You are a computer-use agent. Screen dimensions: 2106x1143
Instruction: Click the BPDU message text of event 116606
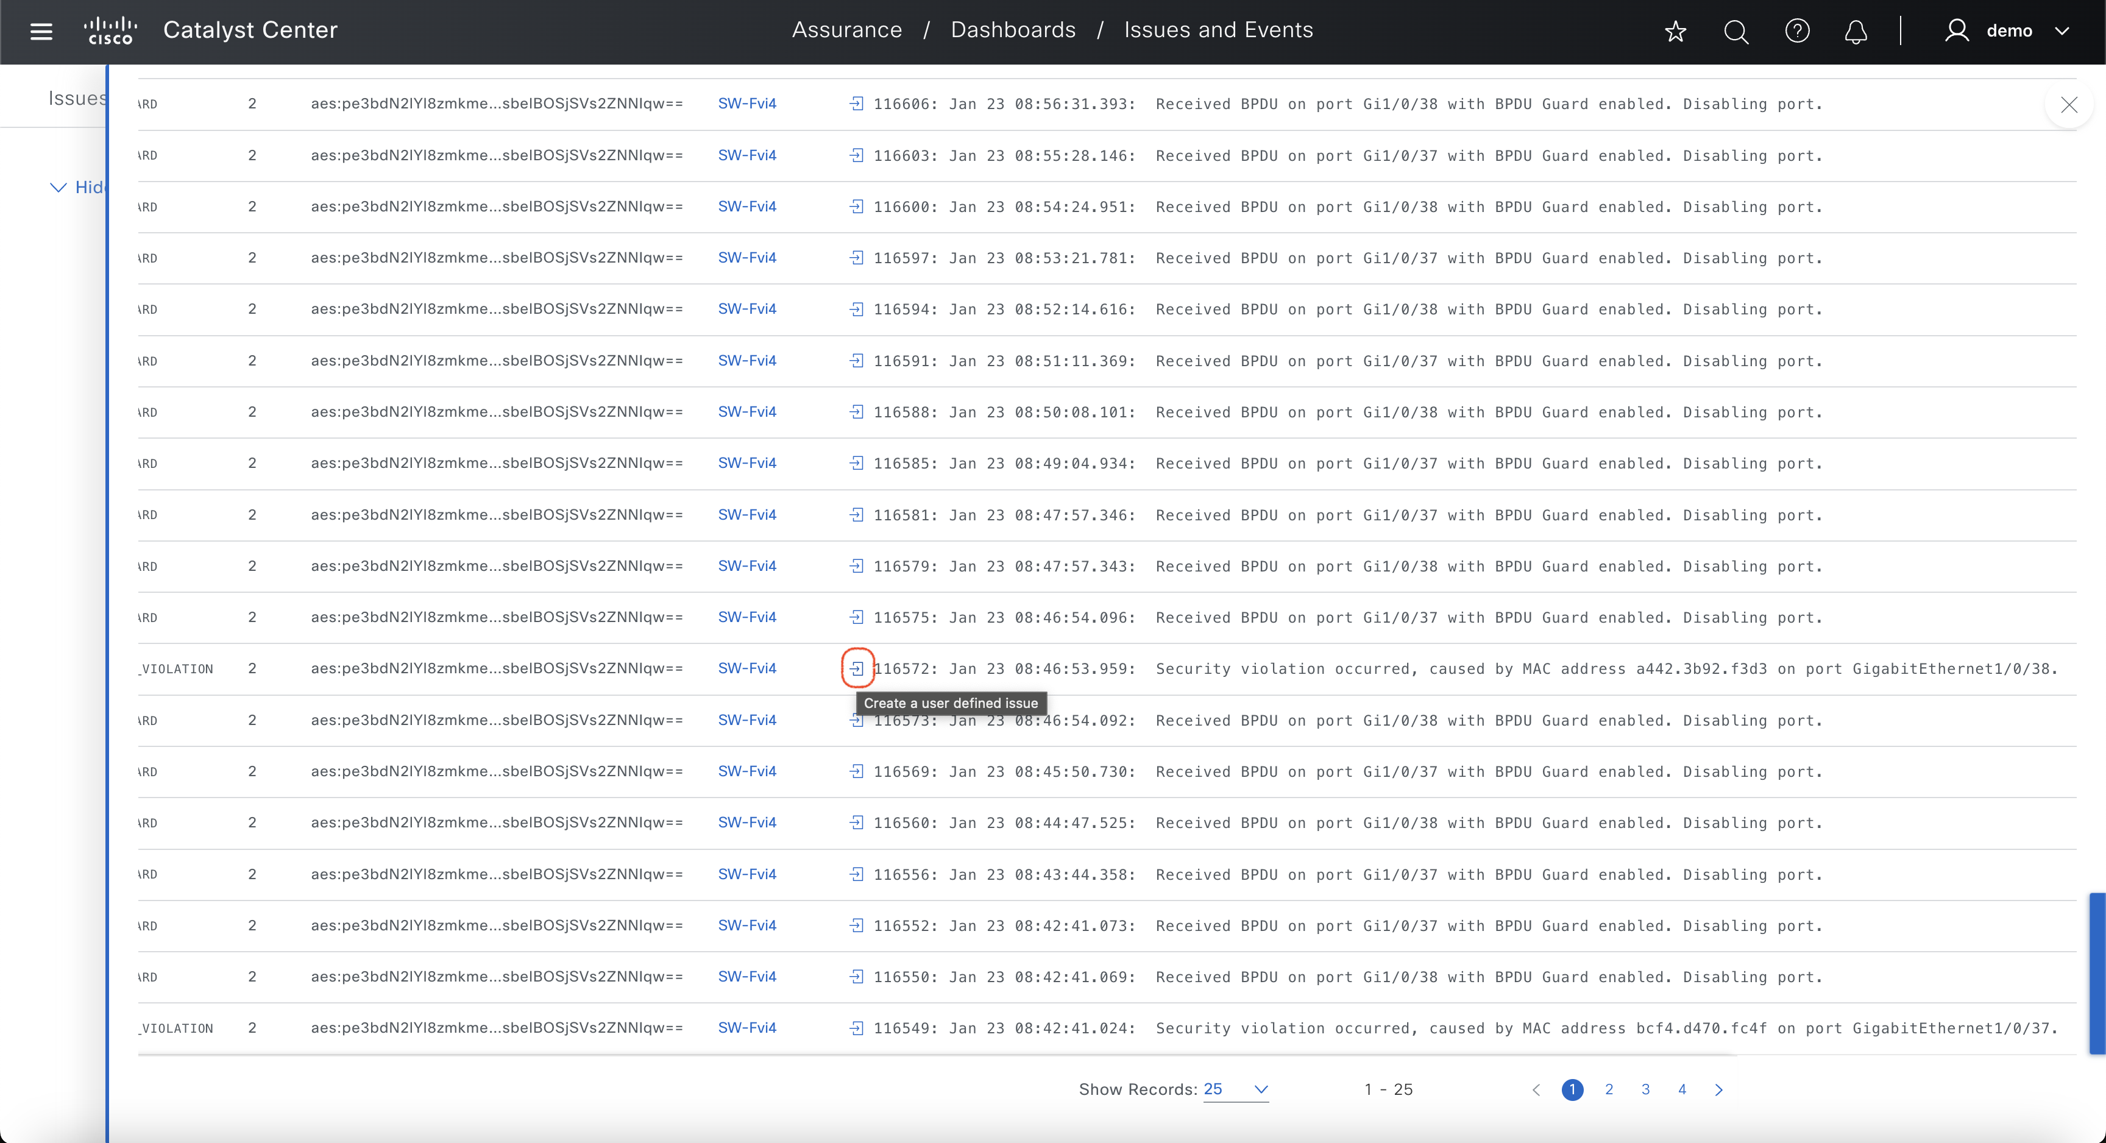1489,104
